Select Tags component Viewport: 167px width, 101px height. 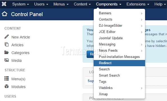point(119,82)
